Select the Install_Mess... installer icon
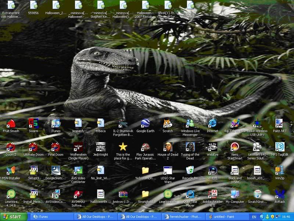The width and height of the screenshot is (294, 221). coord(33,194)
